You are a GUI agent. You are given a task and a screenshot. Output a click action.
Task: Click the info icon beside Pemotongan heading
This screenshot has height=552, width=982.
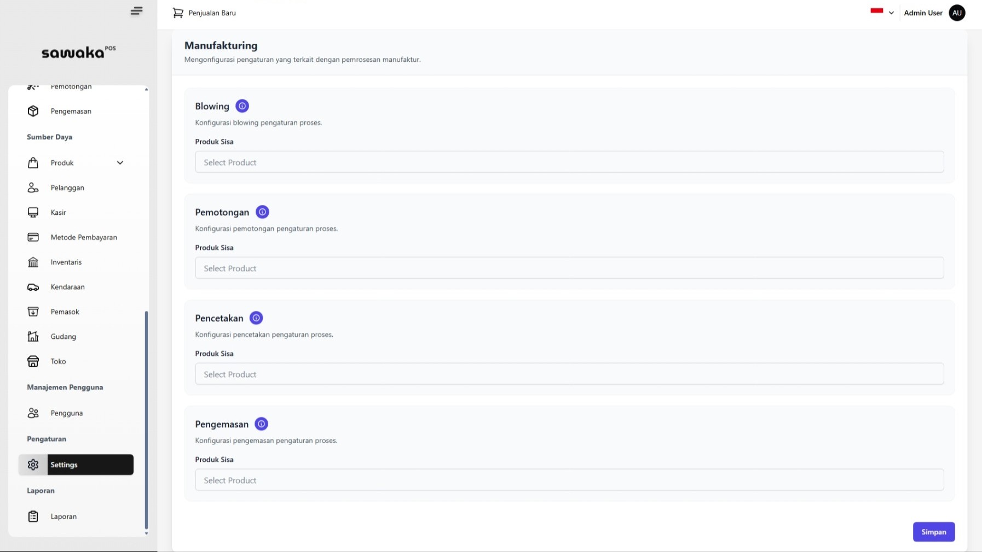point(262,212)
